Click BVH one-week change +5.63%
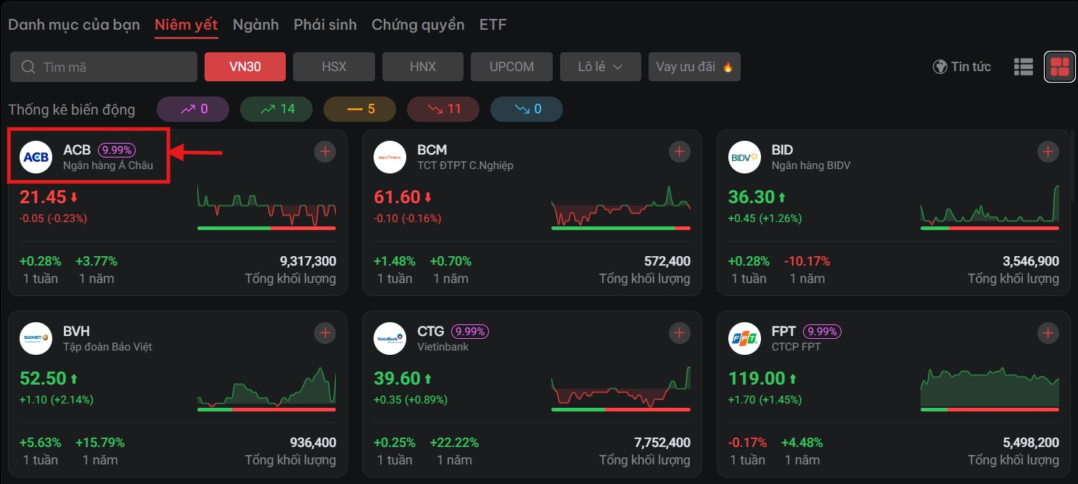 41,443
